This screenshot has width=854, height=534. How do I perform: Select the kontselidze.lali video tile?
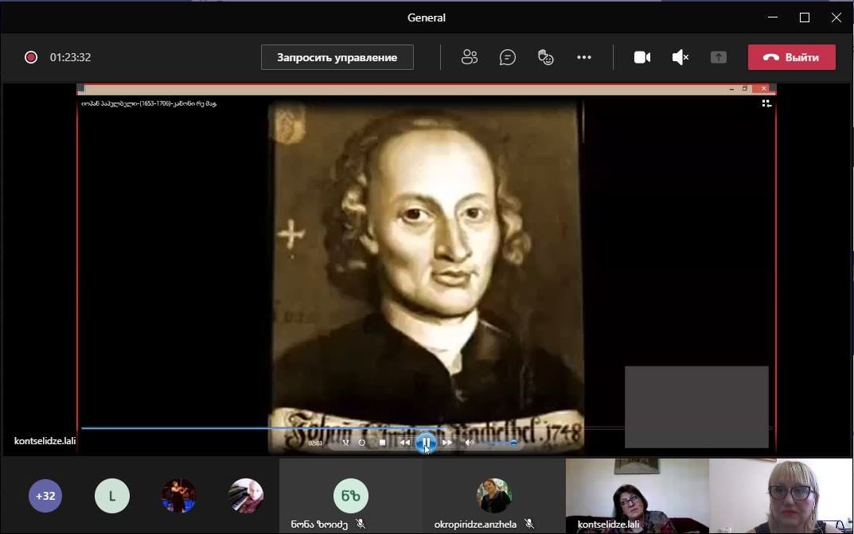coord(638,495)
